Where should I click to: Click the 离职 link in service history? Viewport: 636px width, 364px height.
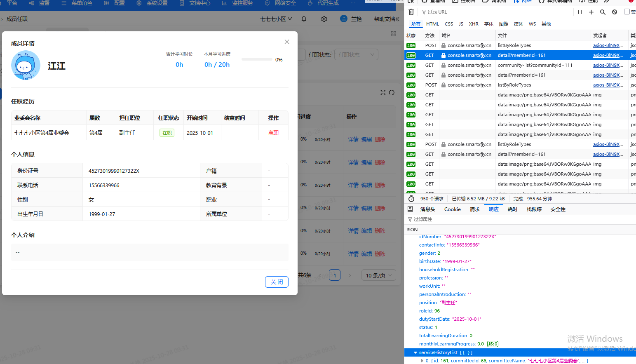tap(273, 133)
